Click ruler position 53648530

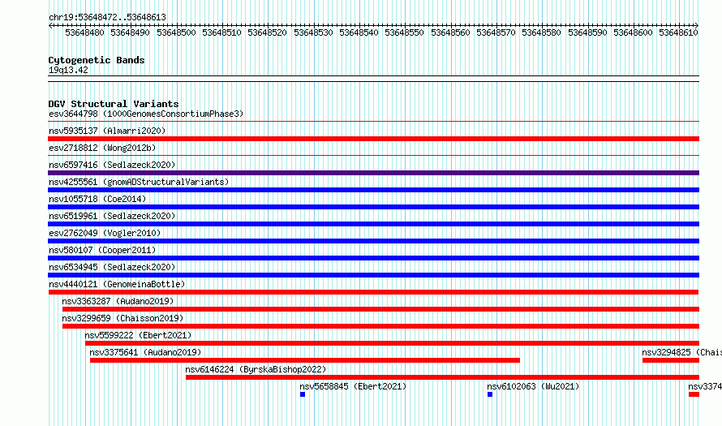pos(313,32)
